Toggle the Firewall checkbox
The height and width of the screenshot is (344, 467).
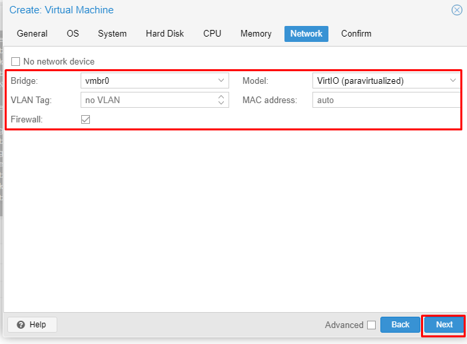(85, 120)
